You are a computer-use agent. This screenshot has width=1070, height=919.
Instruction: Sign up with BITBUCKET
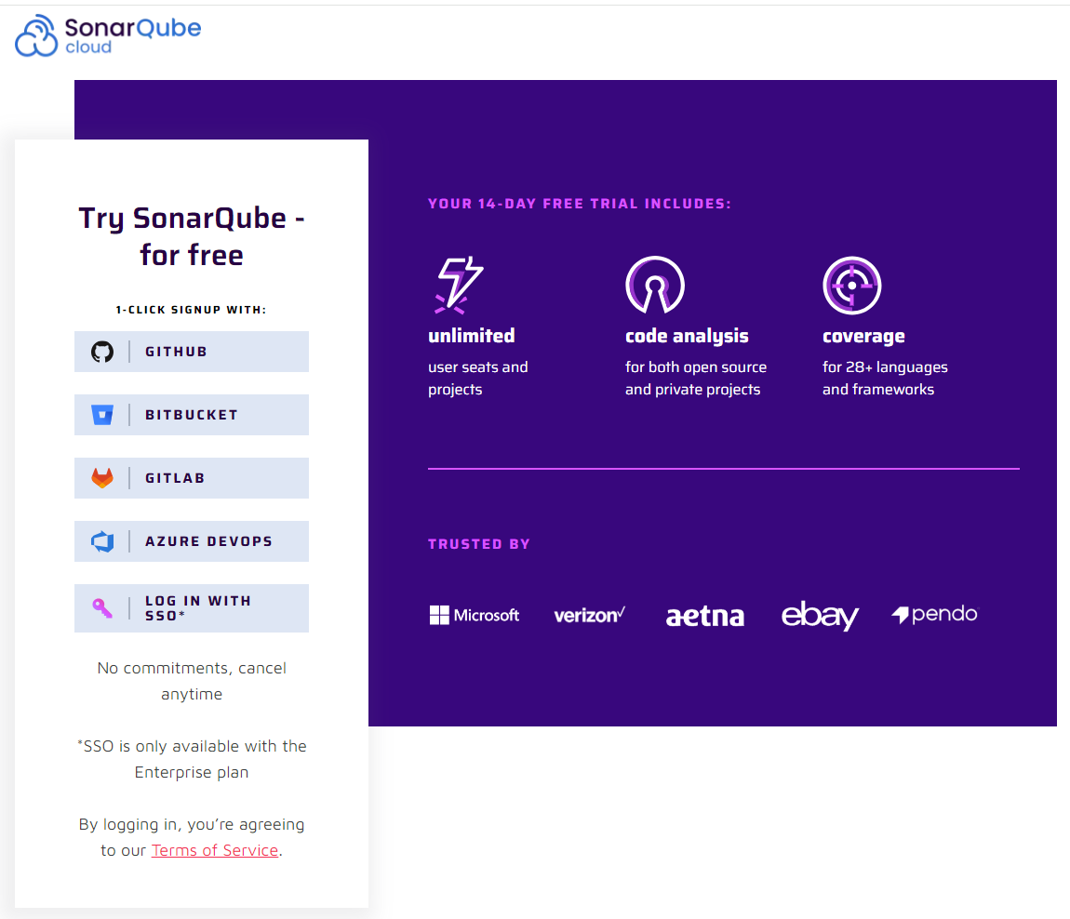(191, 415)
